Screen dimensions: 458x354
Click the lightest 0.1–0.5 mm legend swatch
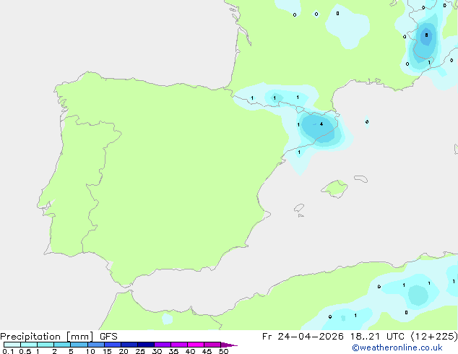coord(12,345)
